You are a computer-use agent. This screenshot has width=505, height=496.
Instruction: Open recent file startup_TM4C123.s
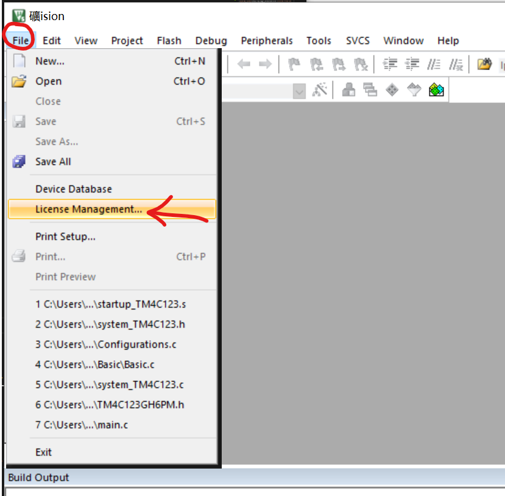pos(110,304)
